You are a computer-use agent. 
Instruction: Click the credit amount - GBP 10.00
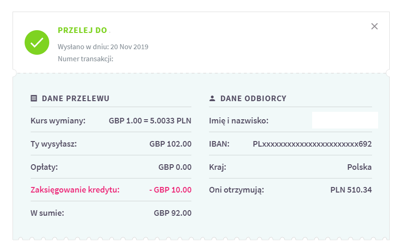pyautogui.click(x=170, y=189)
